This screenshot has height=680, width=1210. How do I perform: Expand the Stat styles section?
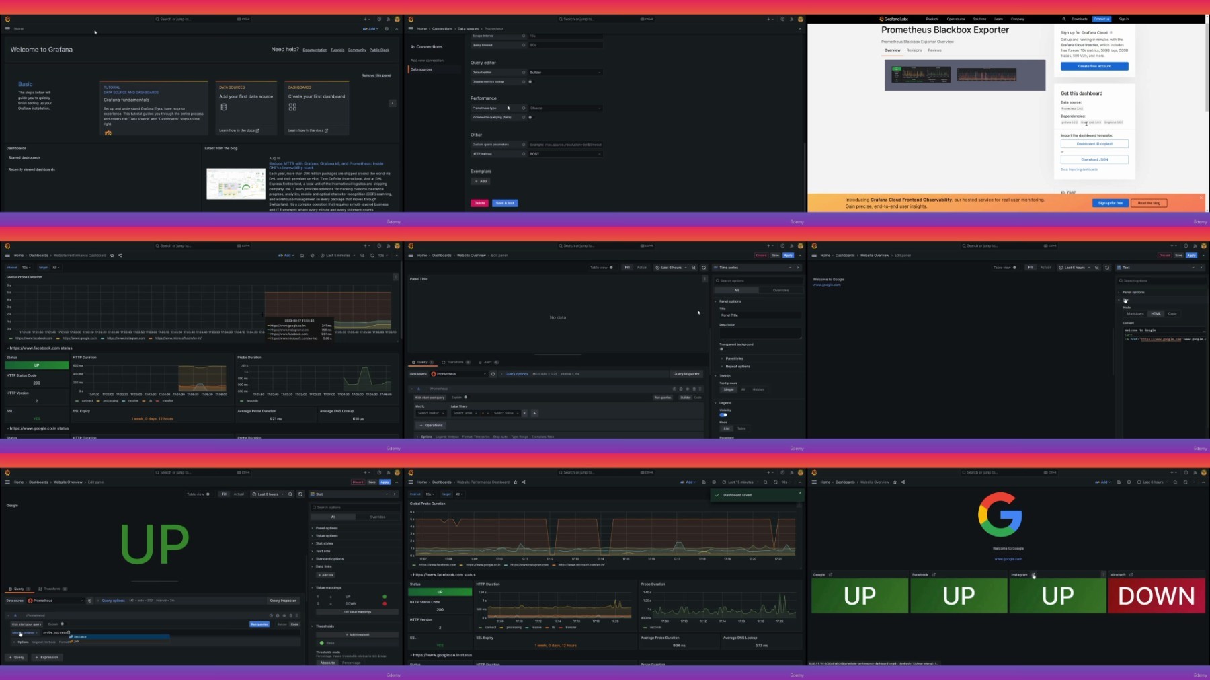click(x=325, y=543)
